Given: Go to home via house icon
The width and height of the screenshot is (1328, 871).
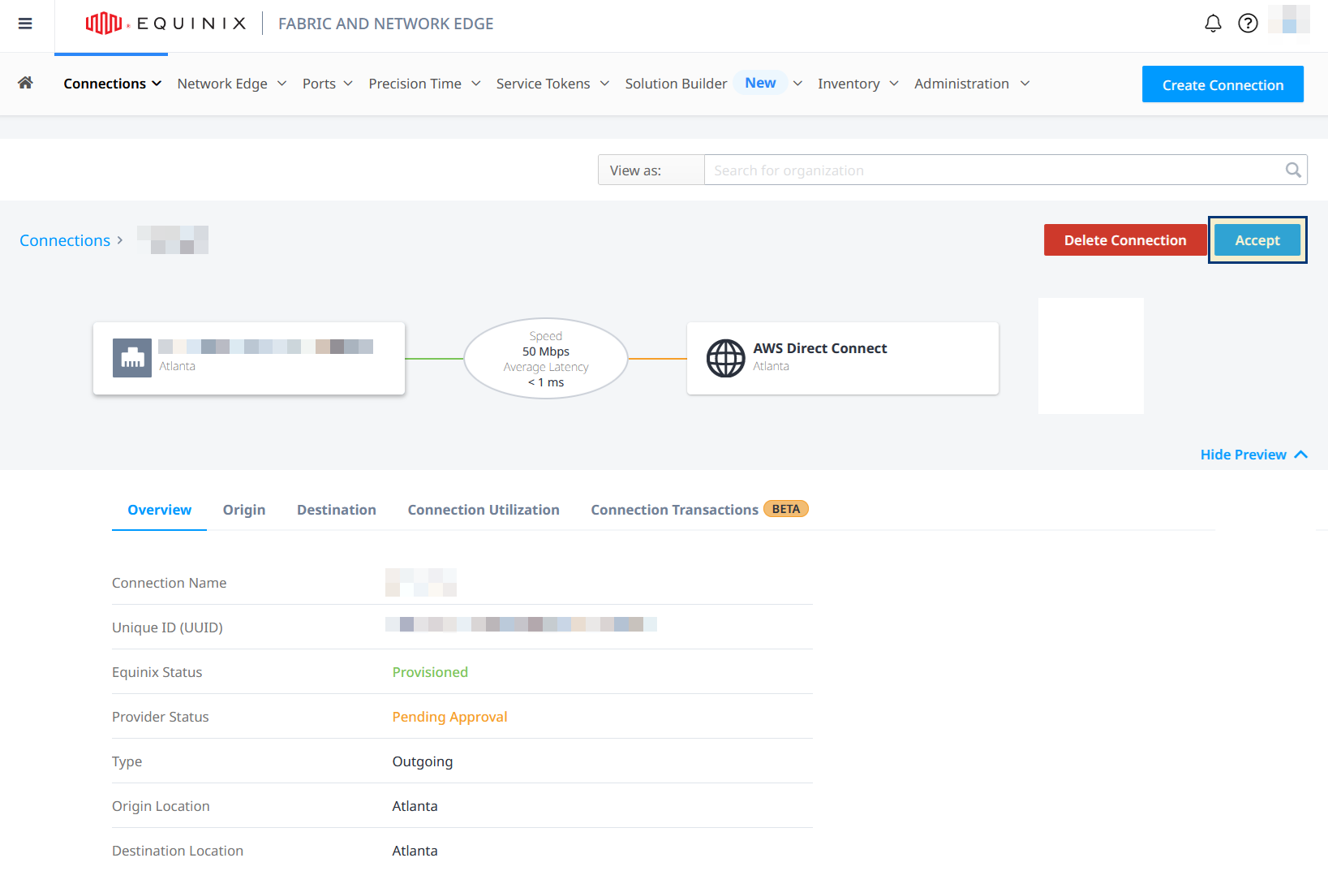Looking at the screenshot, I should pyautogui.click(x=25, y=83).
